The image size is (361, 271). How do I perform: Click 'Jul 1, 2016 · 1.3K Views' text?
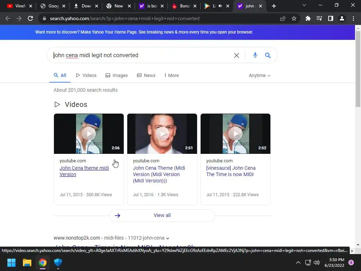click(155, 195)
